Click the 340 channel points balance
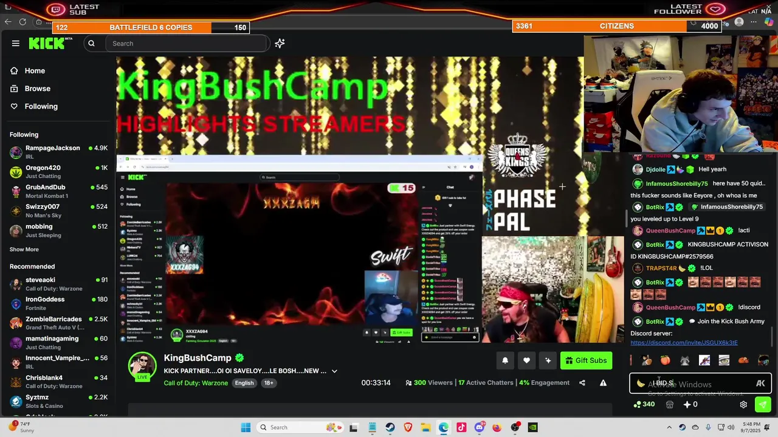The image size is (778, 437). [644, 404]
